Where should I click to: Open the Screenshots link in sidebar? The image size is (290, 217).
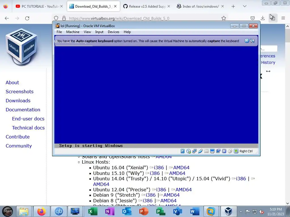click(20, 92)
